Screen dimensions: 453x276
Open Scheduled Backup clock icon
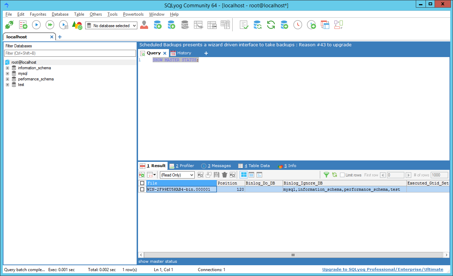pyautogui.click(x=298, y=25)
